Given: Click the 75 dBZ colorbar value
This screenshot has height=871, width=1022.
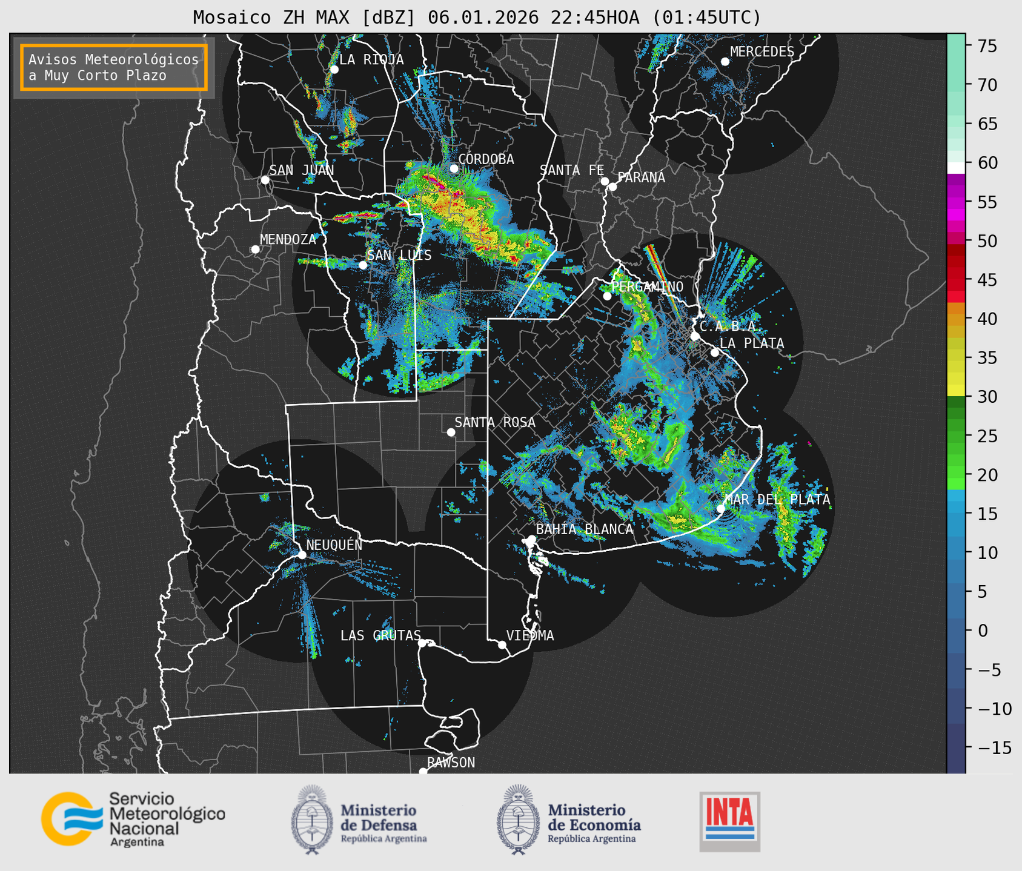Looking at the screenshot, I should (987, 46).
